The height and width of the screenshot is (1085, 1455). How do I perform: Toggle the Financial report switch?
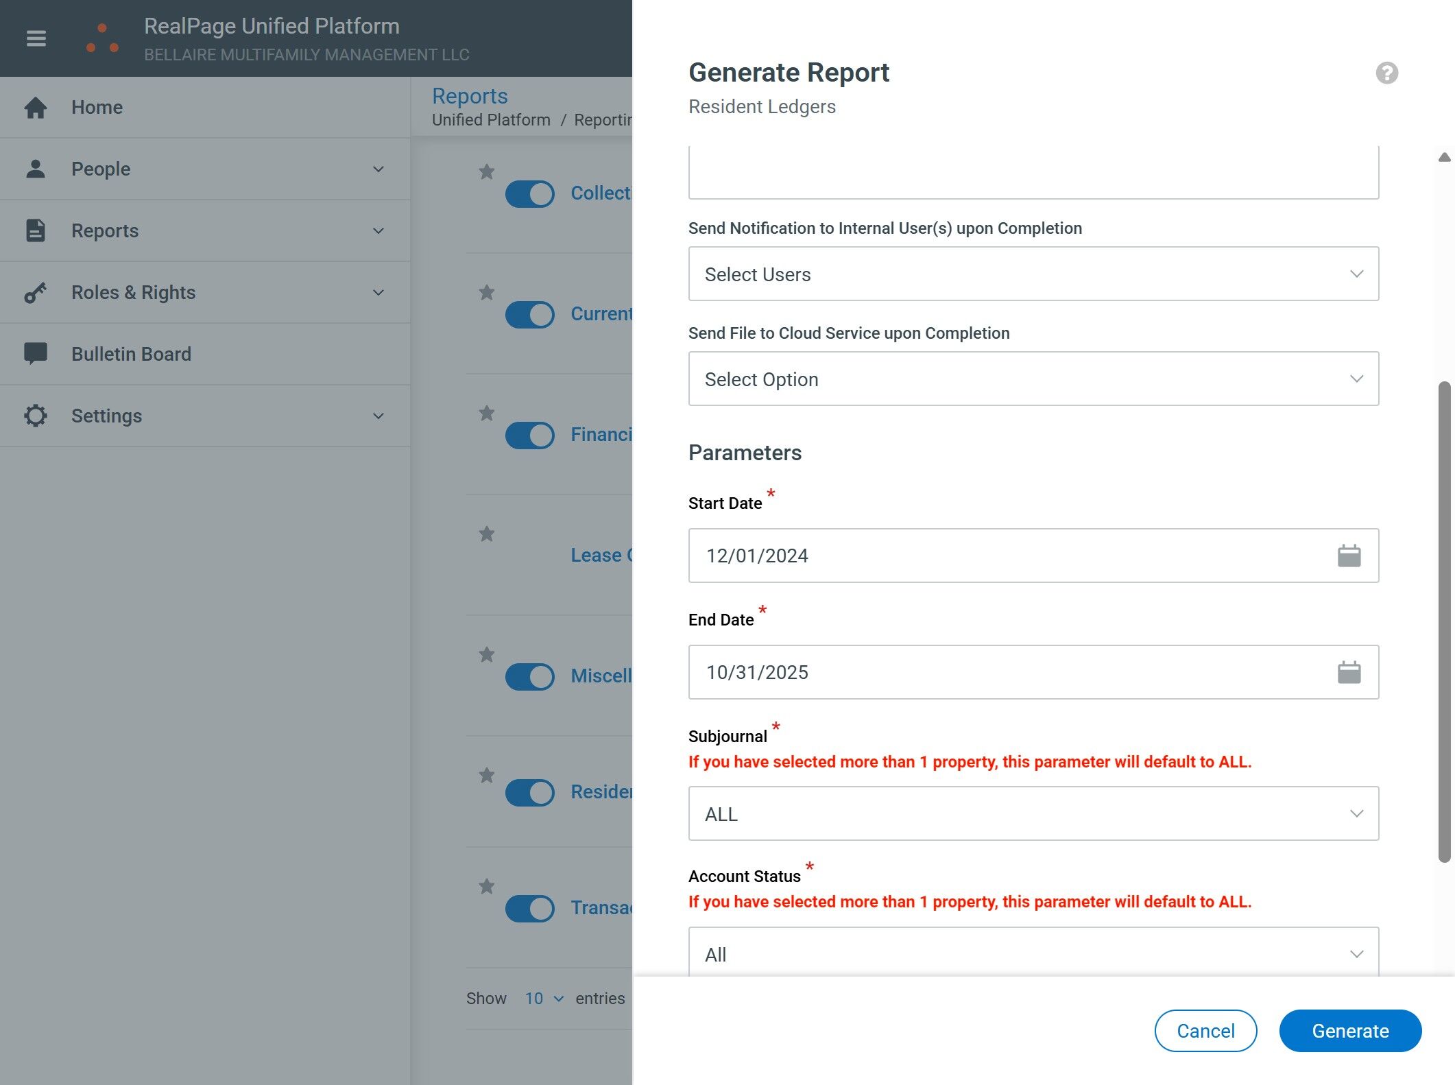coord(529,436)
